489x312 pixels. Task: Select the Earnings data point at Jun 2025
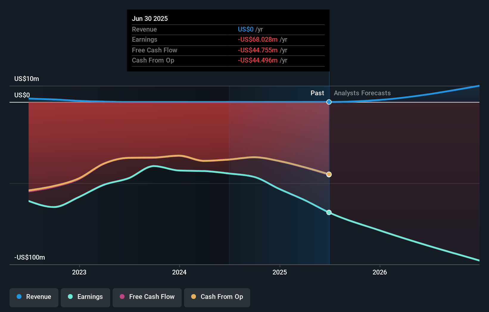click(x=329, y=213)
